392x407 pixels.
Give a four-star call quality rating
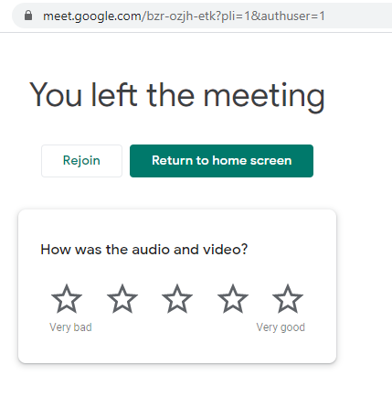(233, 299)
